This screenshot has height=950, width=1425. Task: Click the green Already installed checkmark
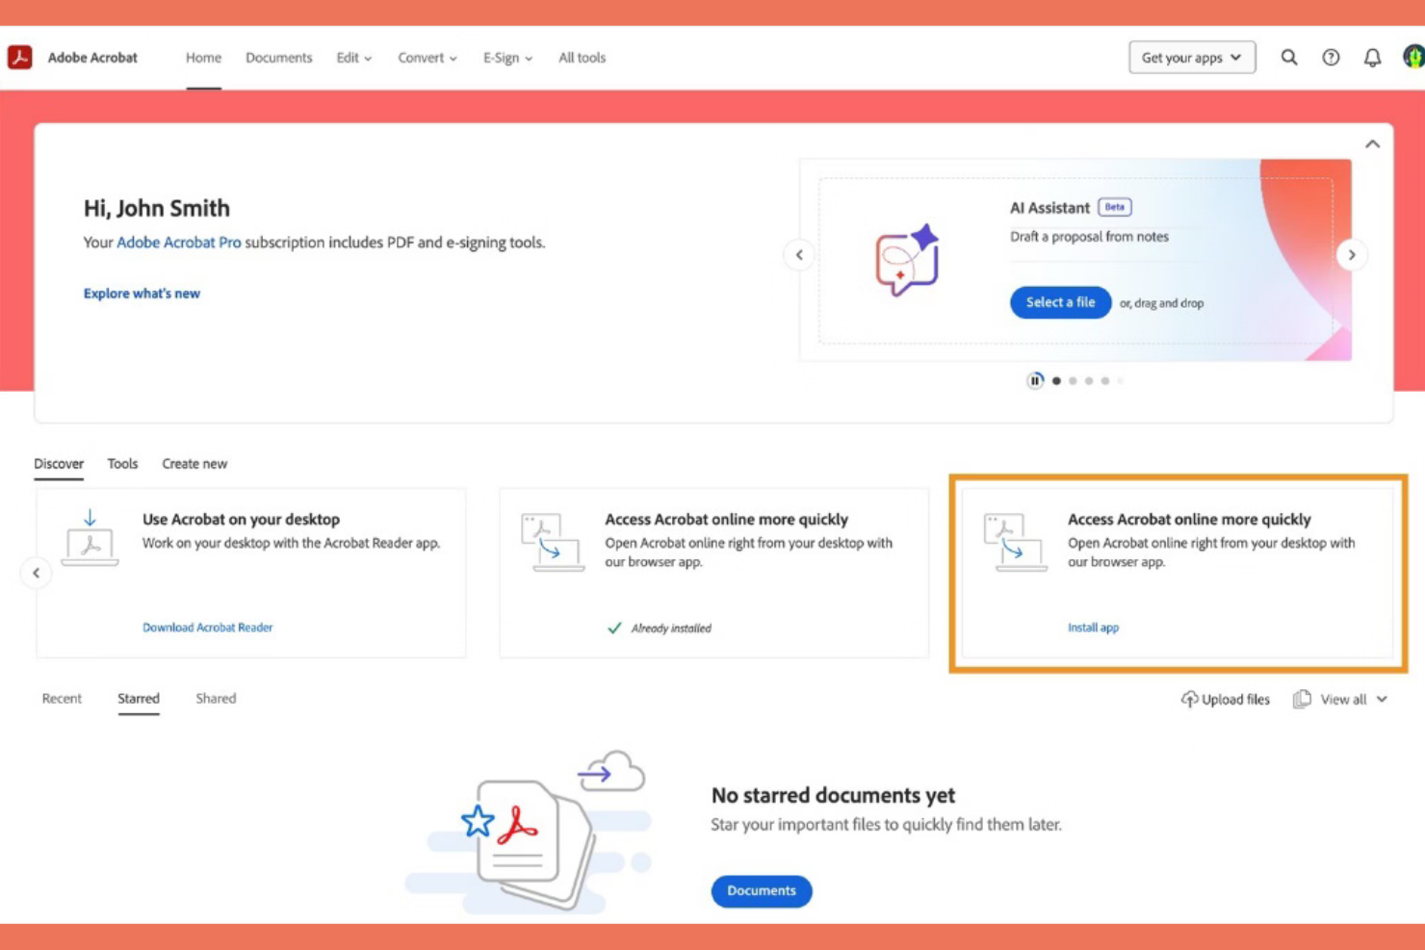tap(614, 628)
